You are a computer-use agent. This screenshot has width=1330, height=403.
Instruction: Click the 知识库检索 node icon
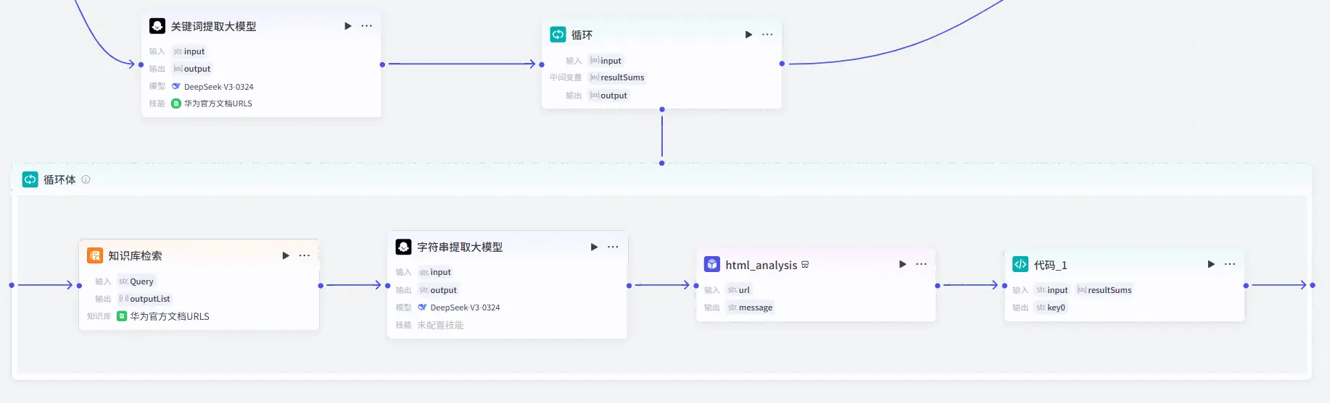95,255
